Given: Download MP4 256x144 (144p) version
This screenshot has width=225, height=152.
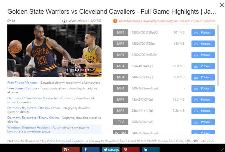Looking at the screenshot, I should click(x=203, y=111).
